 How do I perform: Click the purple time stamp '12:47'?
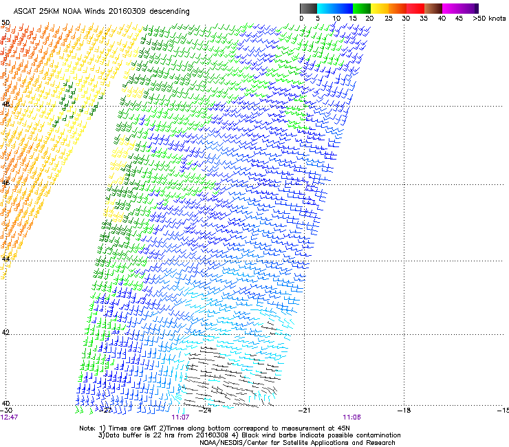pos(9,417)
